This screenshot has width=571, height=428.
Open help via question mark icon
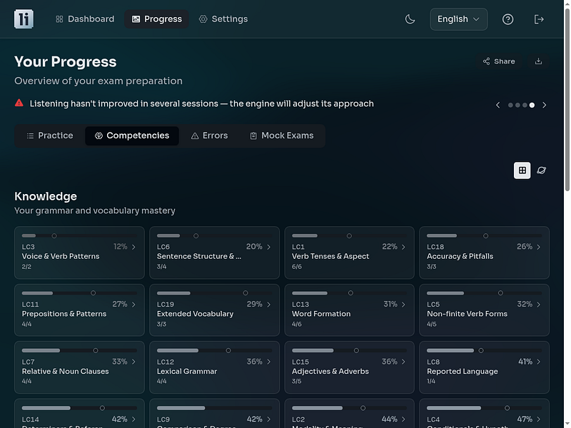(507, 19)
